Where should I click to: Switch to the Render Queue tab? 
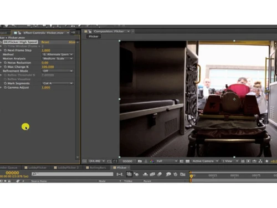(9, 168)
